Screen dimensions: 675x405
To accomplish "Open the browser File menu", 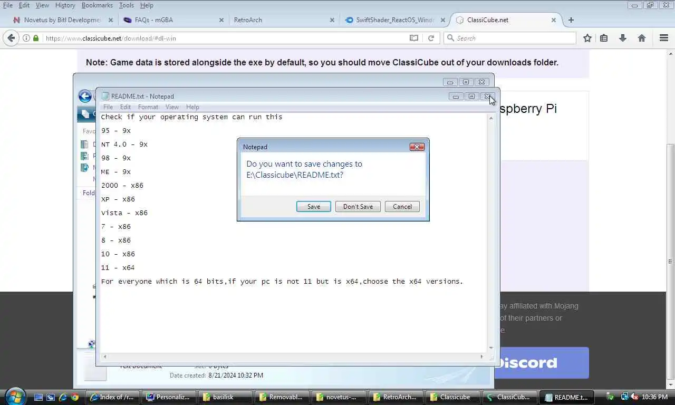I will point(7,5).
